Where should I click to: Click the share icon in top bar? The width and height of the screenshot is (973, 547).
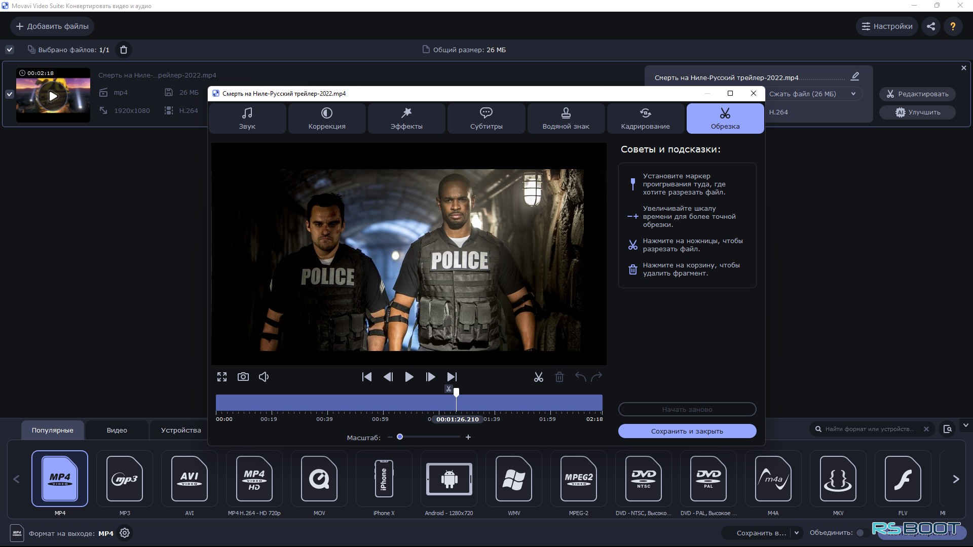tap(931, 26)
